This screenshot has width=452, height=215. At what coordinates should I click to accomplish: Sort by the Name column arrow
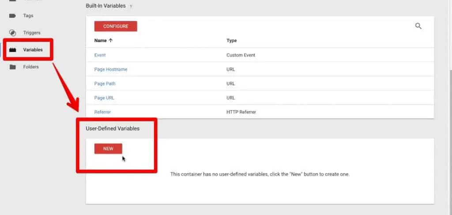pos(111,41)
